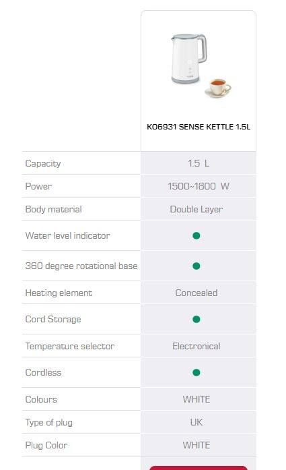The height and width of the screenshot is (470, 286).
Task: Click the green dot for Cord Storage
Action: pos(196,319)
